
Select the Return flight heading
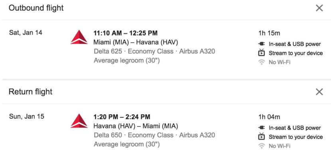point(30,92)
